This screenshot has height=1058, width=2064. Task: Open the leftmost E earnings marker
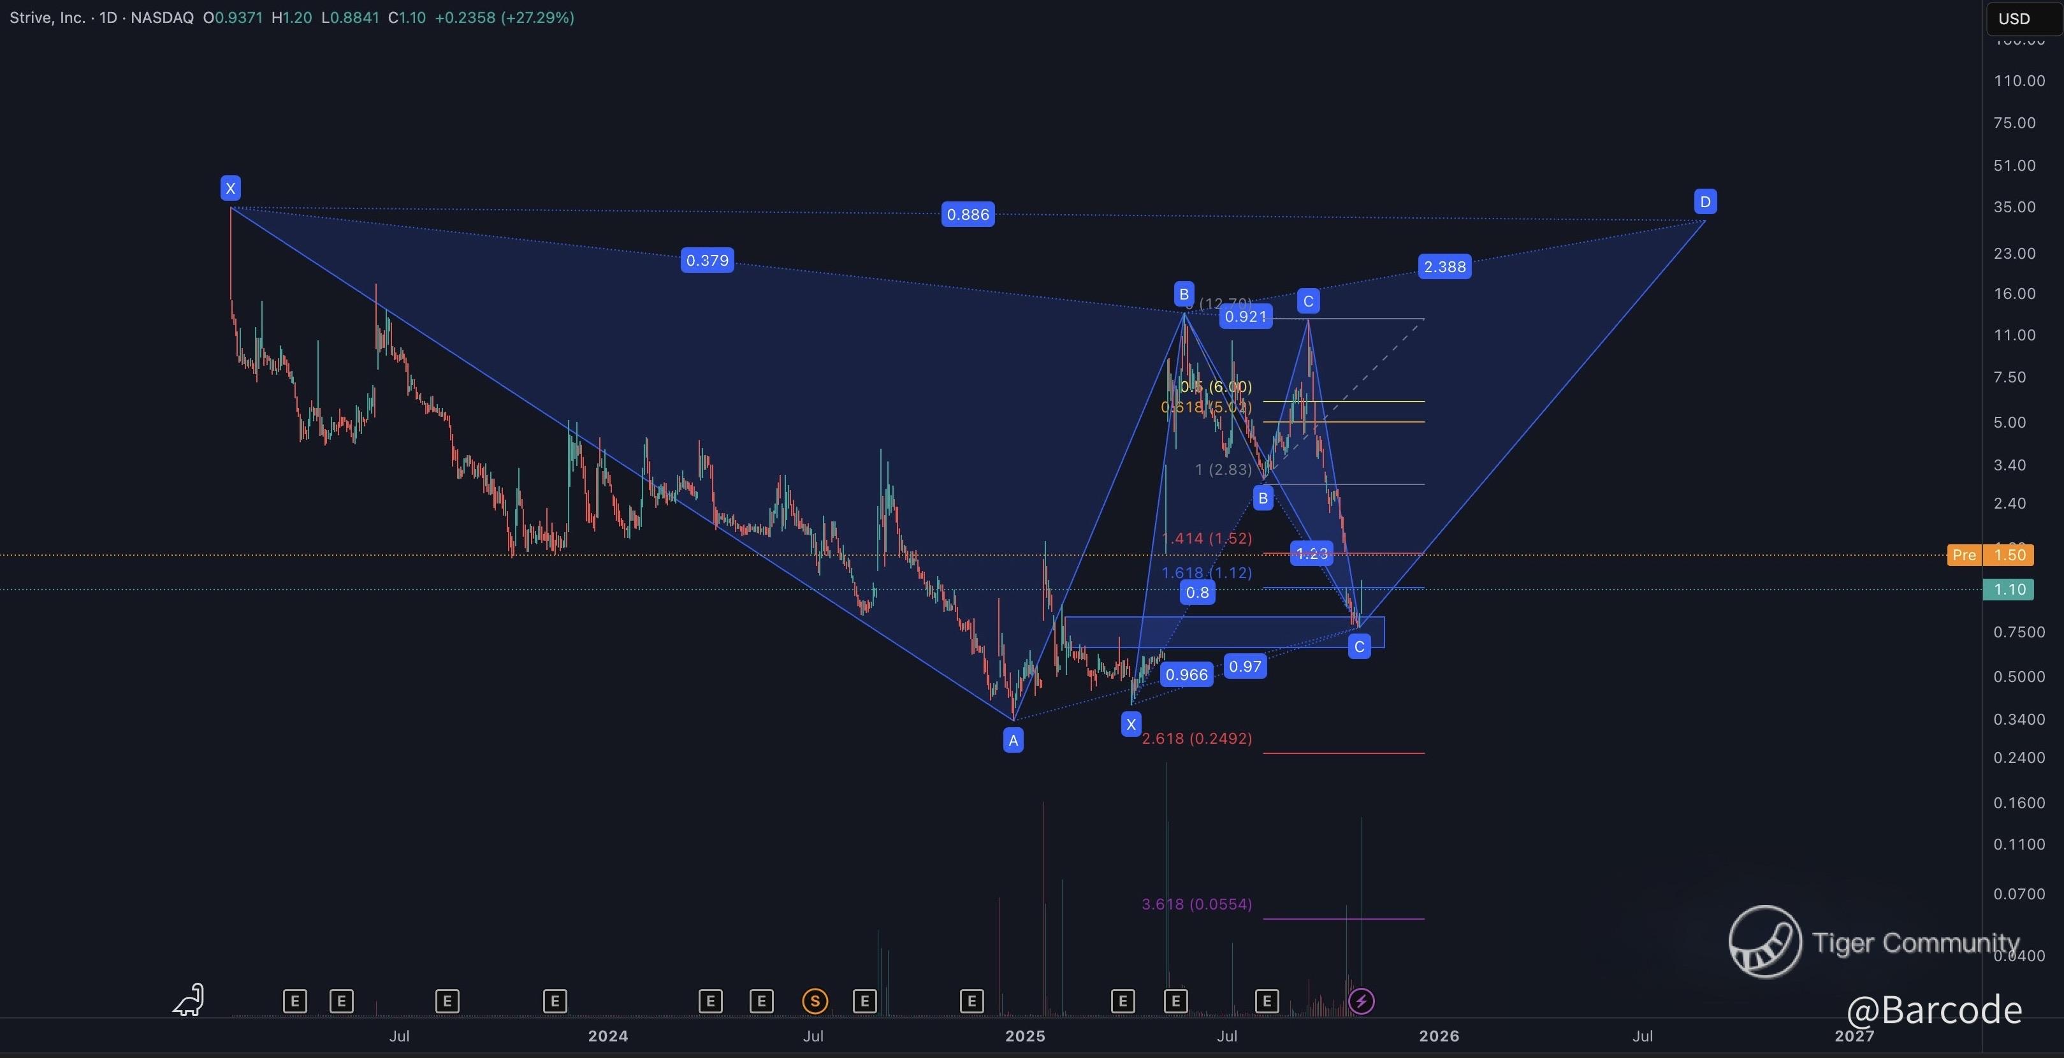click(x=295, y=1001)
